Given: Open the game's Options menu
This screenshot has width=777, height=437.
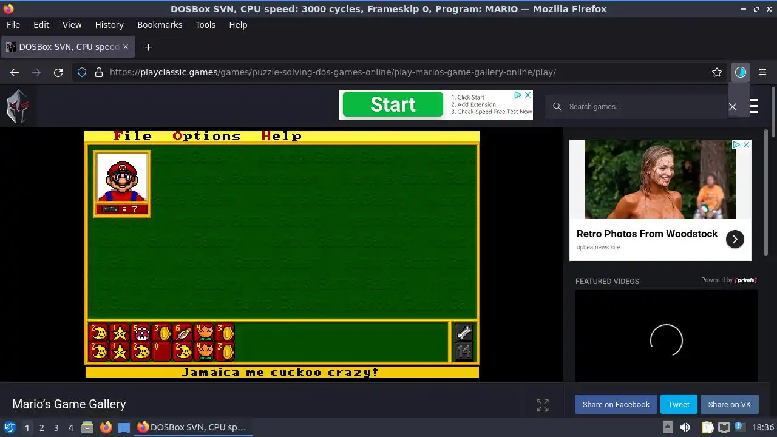Looking at the screenshot, I should tap(207, 136).
